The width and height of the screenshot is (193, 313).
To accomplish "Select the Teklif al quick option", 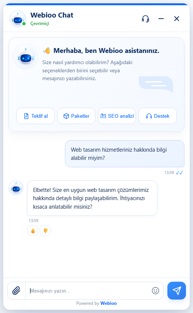I will pyautogui.click(x=35, y=116).
